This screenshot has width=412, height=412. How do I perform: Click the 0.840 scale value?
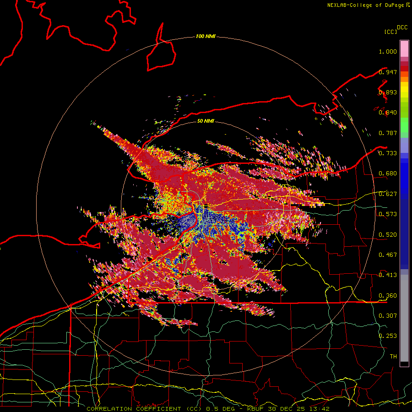(x=388, y=113)
